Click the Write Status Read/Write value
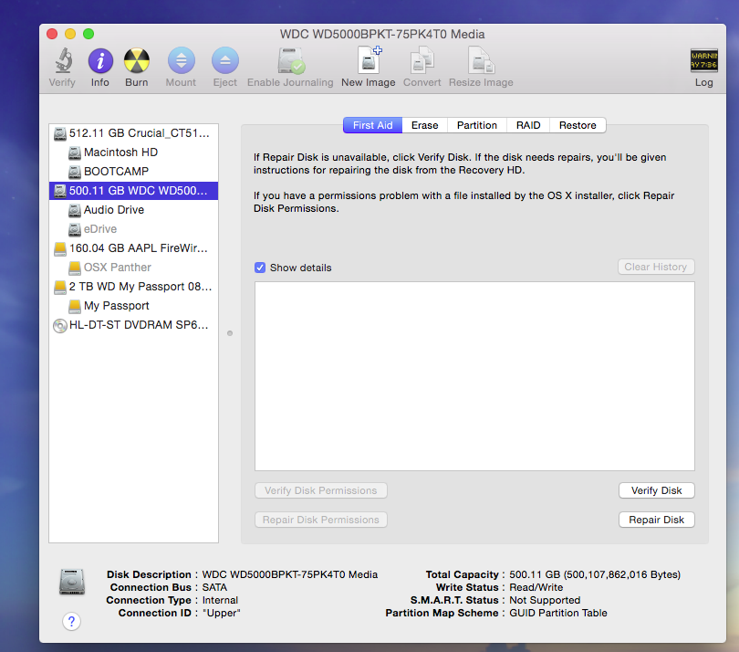Screen dimensions: 739x652 pos(536,588)
